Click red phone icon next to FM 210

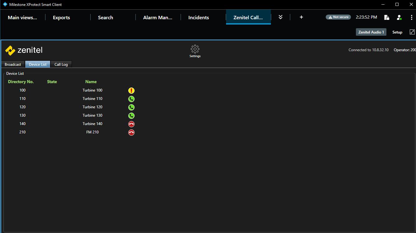pyautogui.click(x=131, y=132)
